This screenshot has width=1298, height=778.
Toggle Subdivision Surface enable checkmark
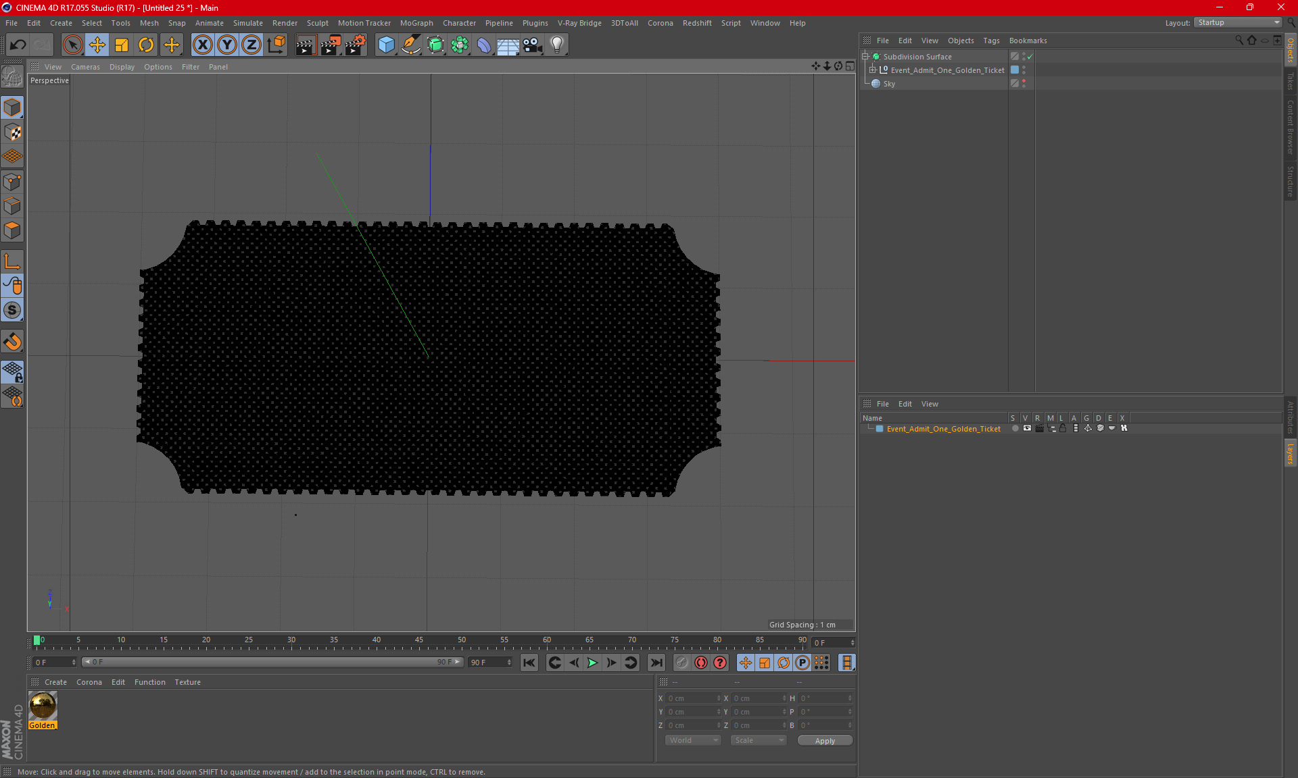[1030, 57]
